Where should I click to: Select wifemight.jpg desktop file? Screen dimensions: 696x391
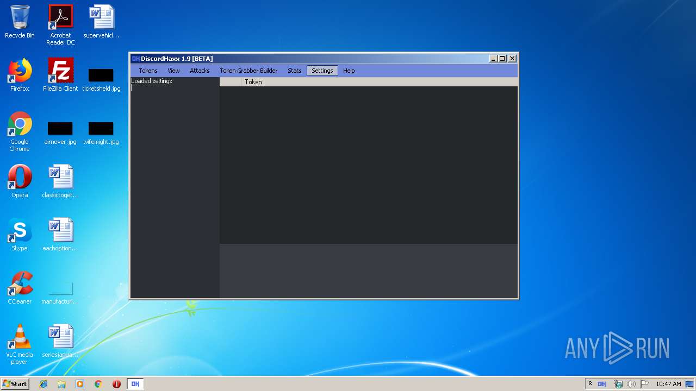coord(101,133)
